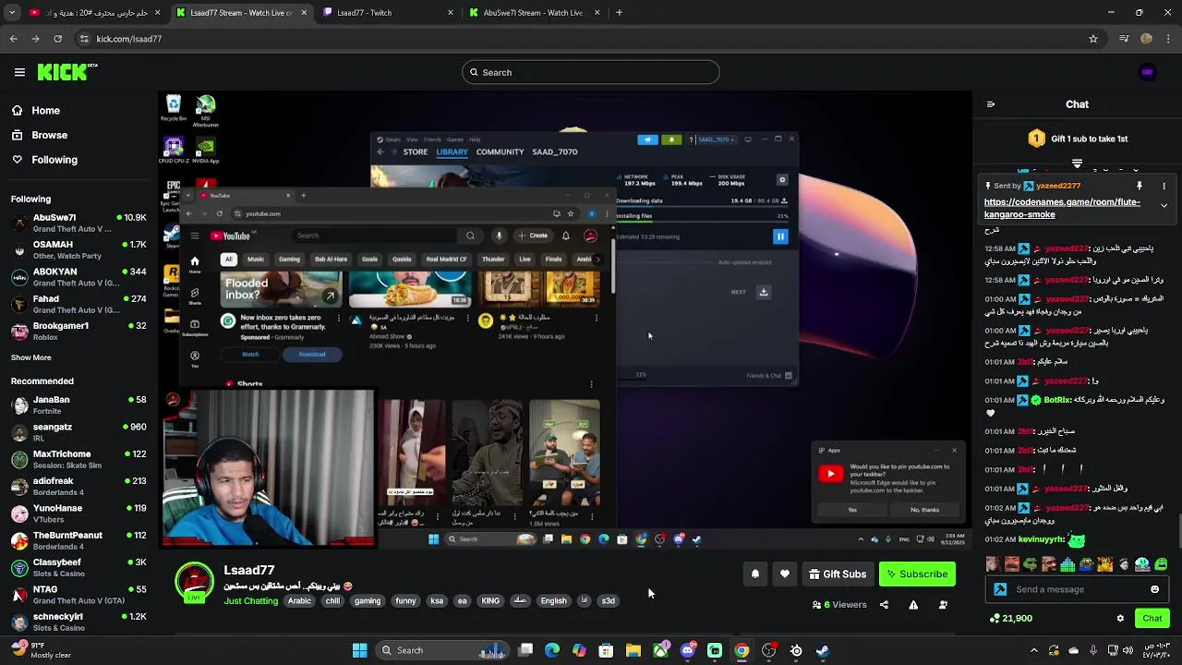
Task: Open pinned message options menu
Action: (x=1164, y=186)
